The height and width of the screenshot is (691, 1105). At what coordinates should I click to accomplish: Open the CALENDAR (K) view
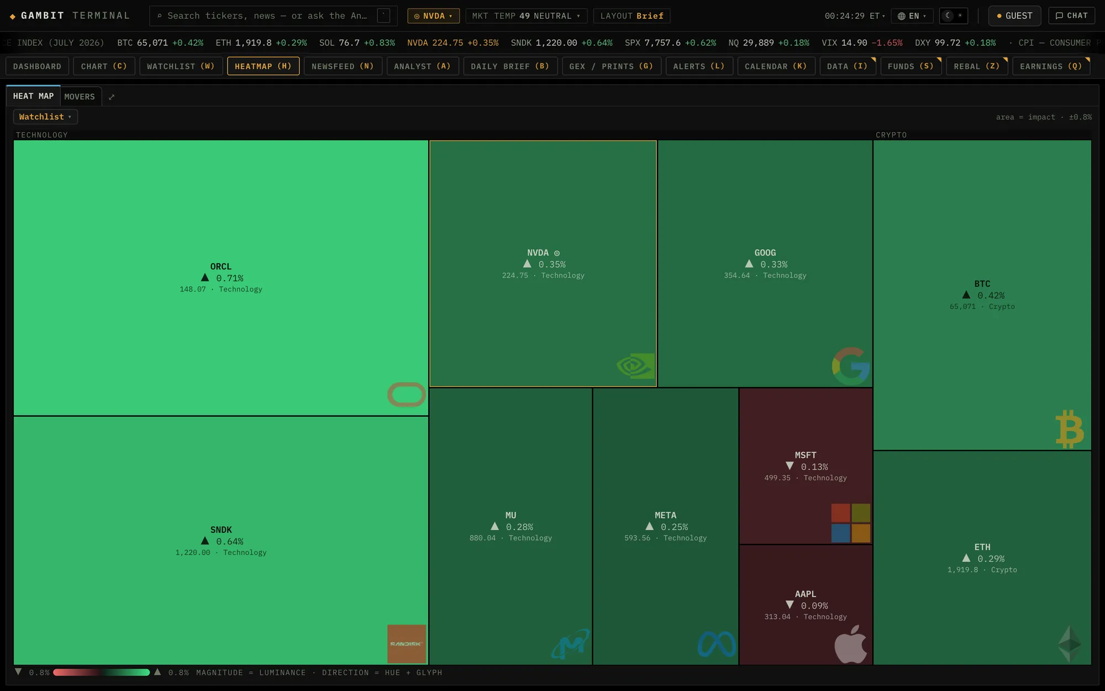click(776, 66)
